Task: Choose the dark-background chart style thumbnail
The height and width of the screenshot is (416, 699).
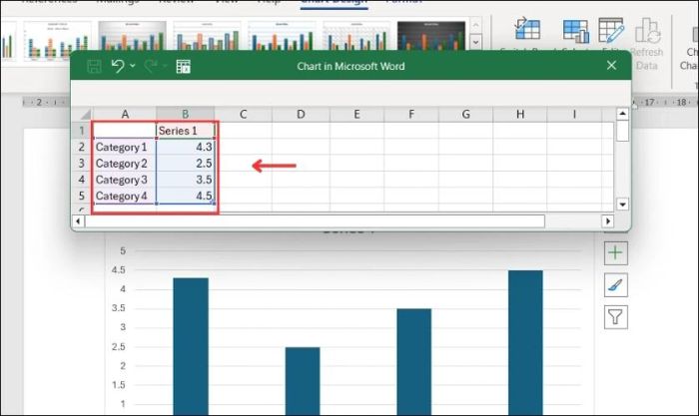Action: coord(431,36)
